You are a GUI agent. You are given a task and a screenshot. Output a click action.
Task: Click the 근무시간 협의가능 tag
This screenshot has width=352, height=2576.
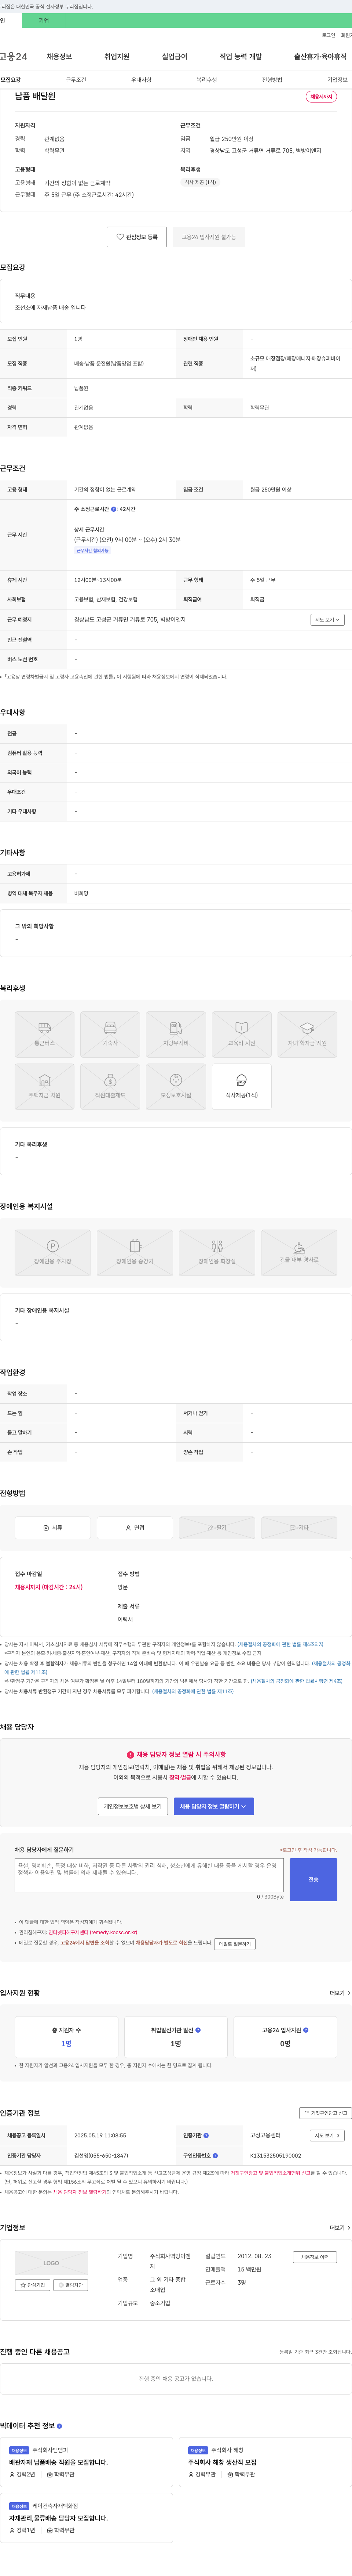point(93,550)
